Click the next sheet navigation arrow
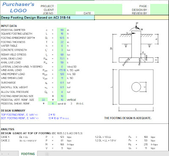This screenshot has height=156, width=169. click(8, 154)
